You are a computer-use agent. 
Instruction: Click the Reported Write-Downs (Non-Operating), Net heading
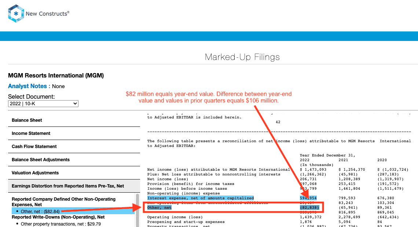click(x=58, y=217)
